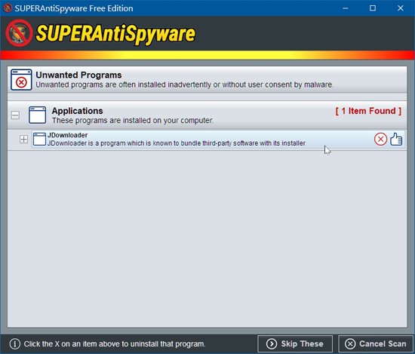Image resolution: width=415 pixels, height=354 pixels.
Task: Expand the JDownloader item details
Action: 23,140
